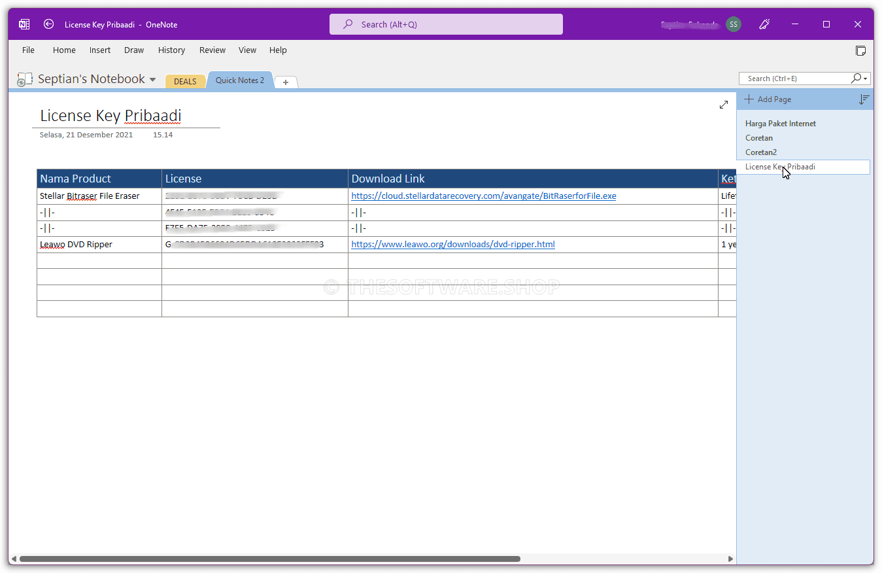The height and width of the screenshot is (573, 882).
Task: Open the sort pages icon
Action: click(x=864, y=99)
